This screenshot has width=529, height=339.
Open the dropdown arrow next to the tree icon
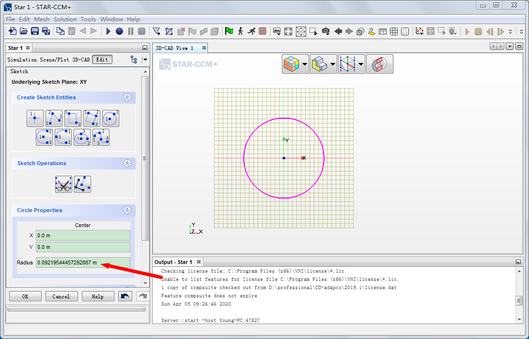coord(145,60)
